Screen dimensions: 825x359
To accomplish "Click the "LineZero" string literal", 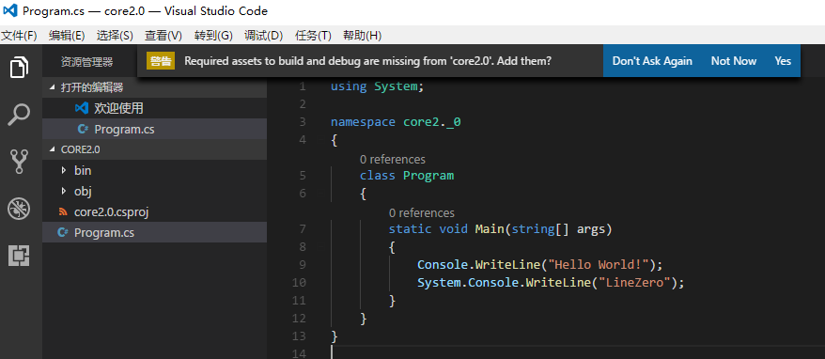I will (x=635, y=283).
